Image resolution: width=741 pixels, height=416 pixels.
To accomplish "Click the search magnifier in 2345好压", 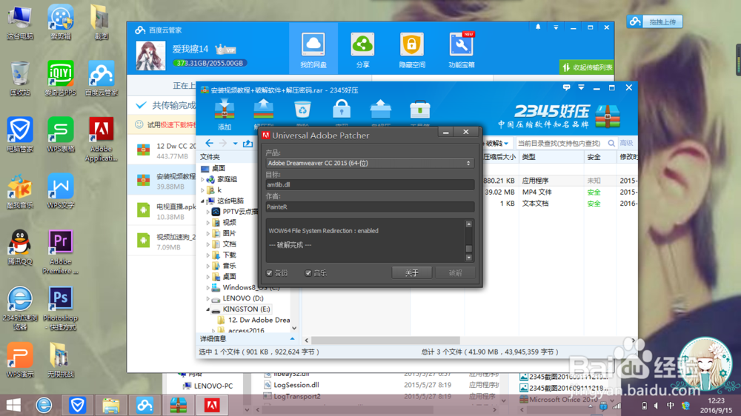I will coord(611,143).
